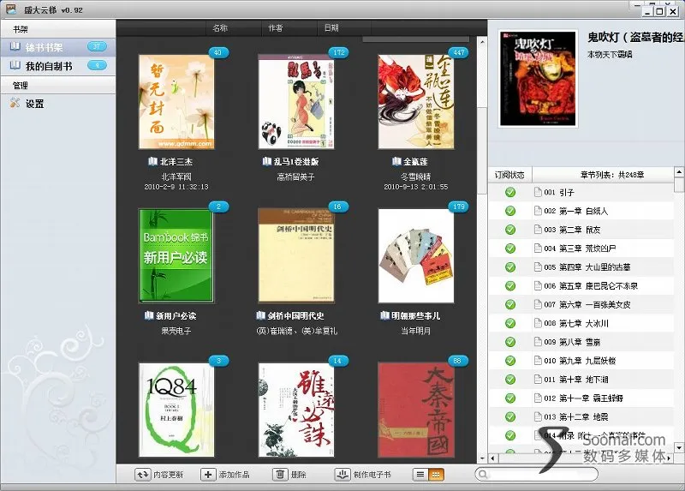Click the 鬼吹灯 cover in detail panel
The image size is (685, 491).
tap(538, 79)
